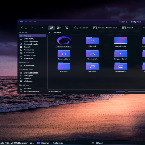Select the Cloud folder icon

coord(92,41)
